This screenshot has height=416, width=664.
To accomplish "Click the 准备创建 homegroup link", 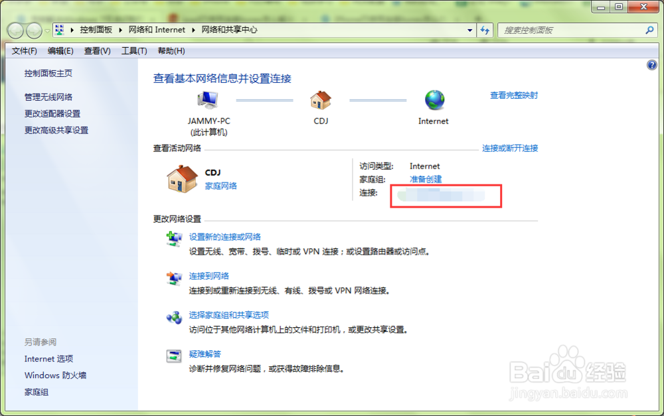I will 425,178.
